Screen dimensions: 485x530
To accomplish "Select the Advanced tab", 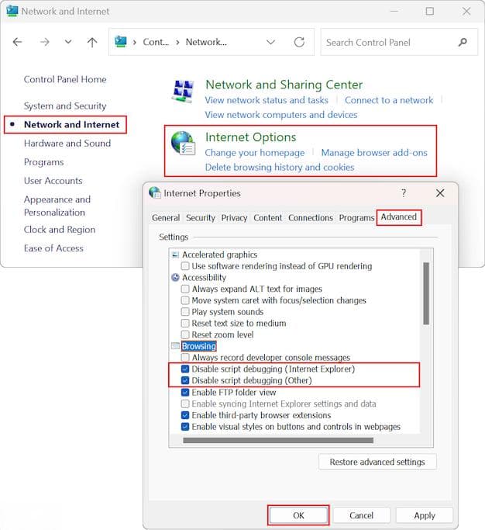I will coord(398,217).
